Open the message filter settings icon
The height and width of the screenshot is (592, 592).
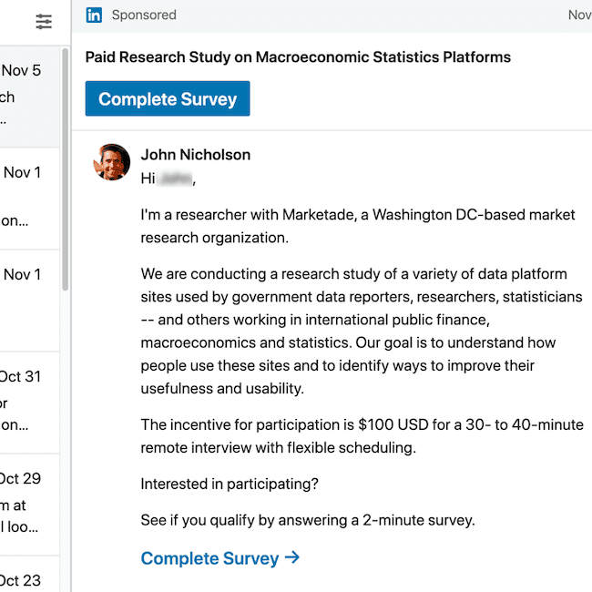(x=44, y=22)
